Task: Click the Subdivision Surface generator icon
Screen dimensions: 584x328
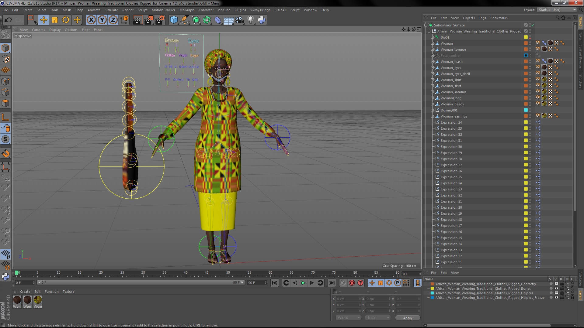Action: coord(196,20)
